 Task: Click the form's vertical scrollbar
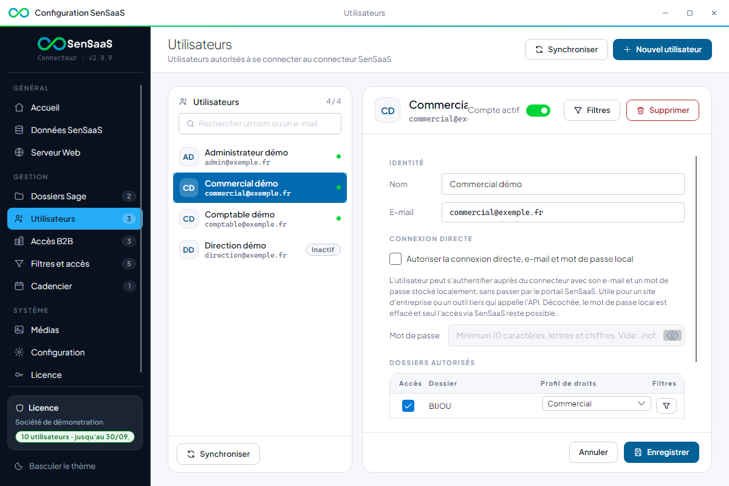696,259
